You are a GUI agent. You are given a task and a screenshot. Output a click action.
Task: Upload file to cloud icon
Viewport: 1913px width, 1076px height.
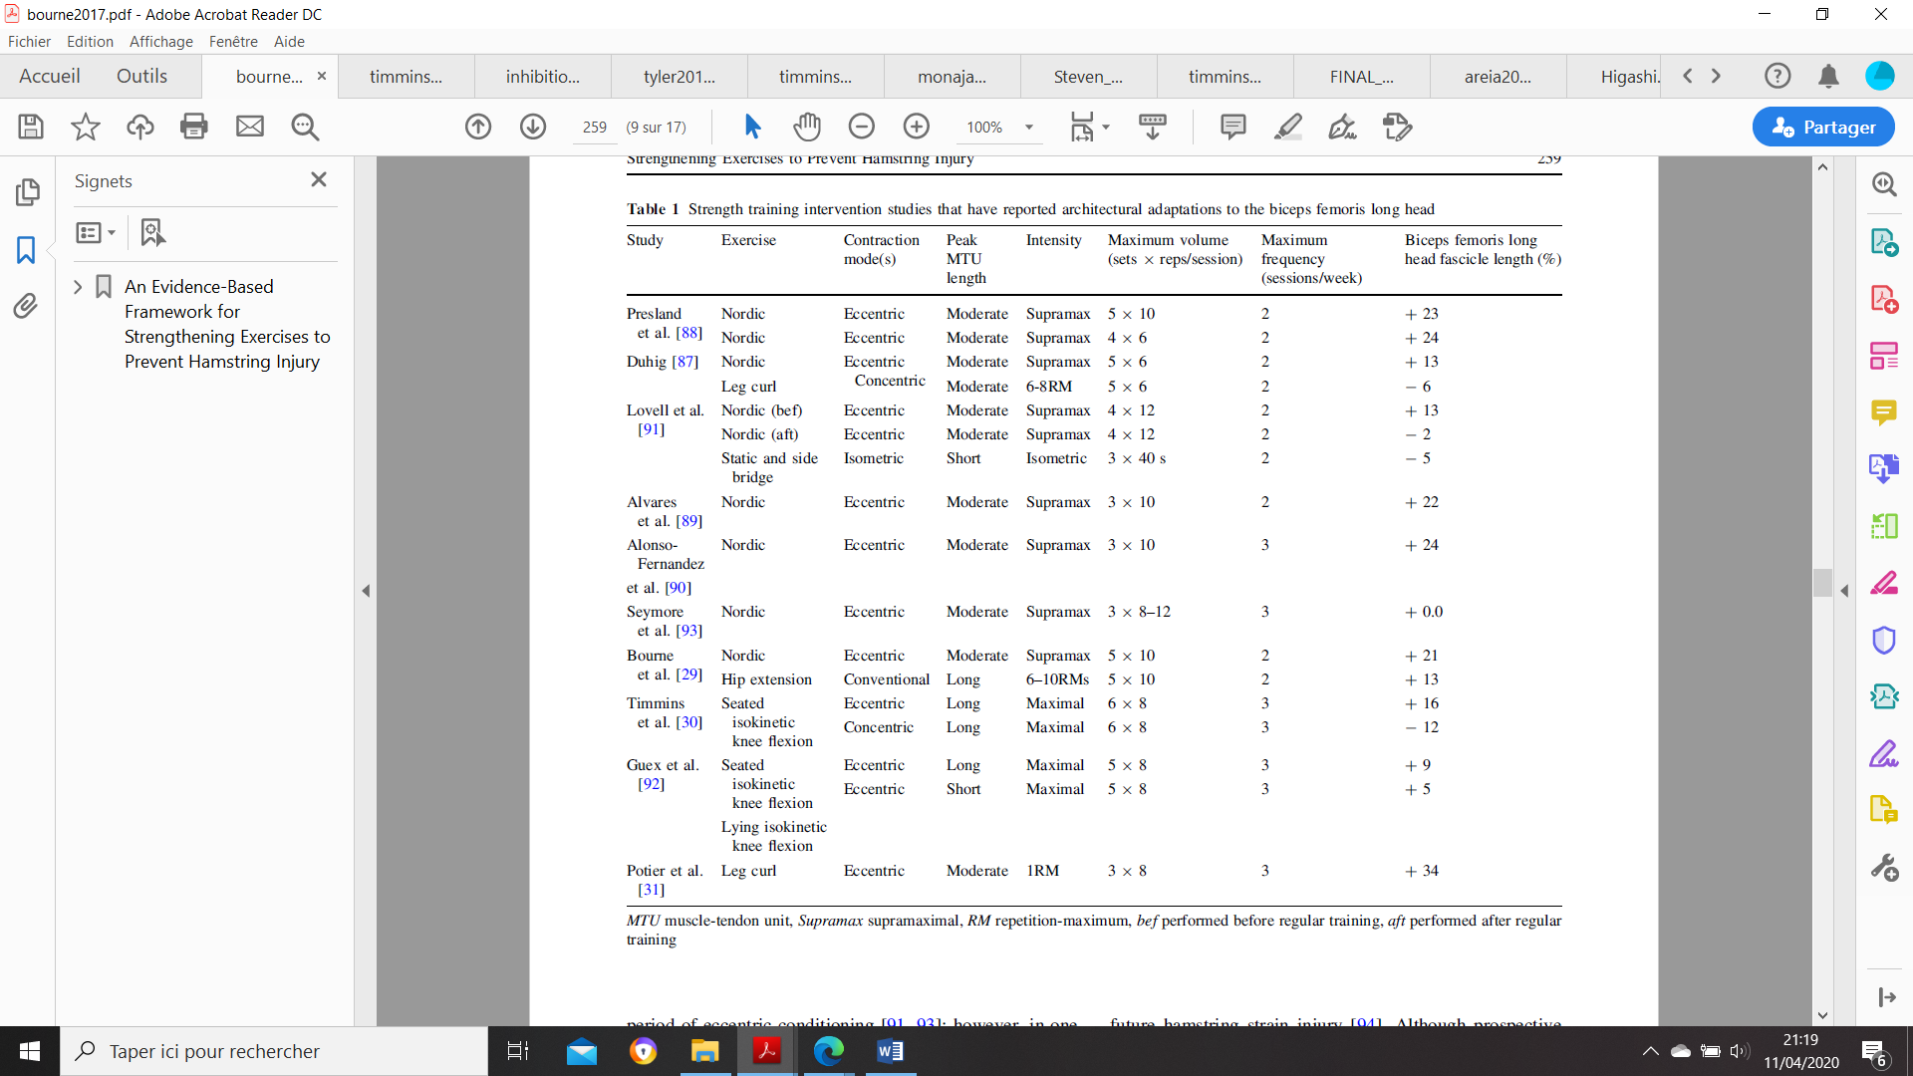(140, 127)
